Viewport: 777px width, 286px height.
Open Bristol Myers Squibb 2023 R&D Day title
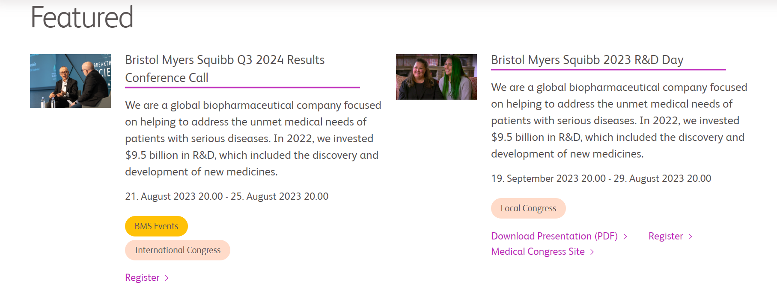pos(587,60)
